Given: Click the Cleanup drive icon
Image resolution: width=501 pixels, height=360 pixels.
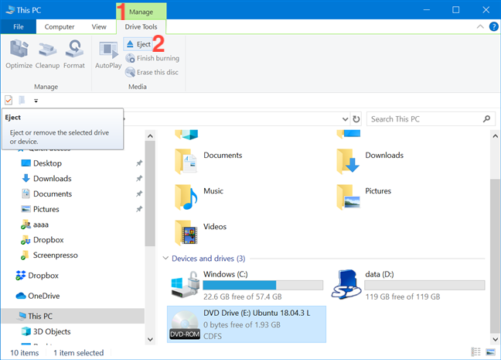Looking at the screenshot, I should click(x=47, y=50).
